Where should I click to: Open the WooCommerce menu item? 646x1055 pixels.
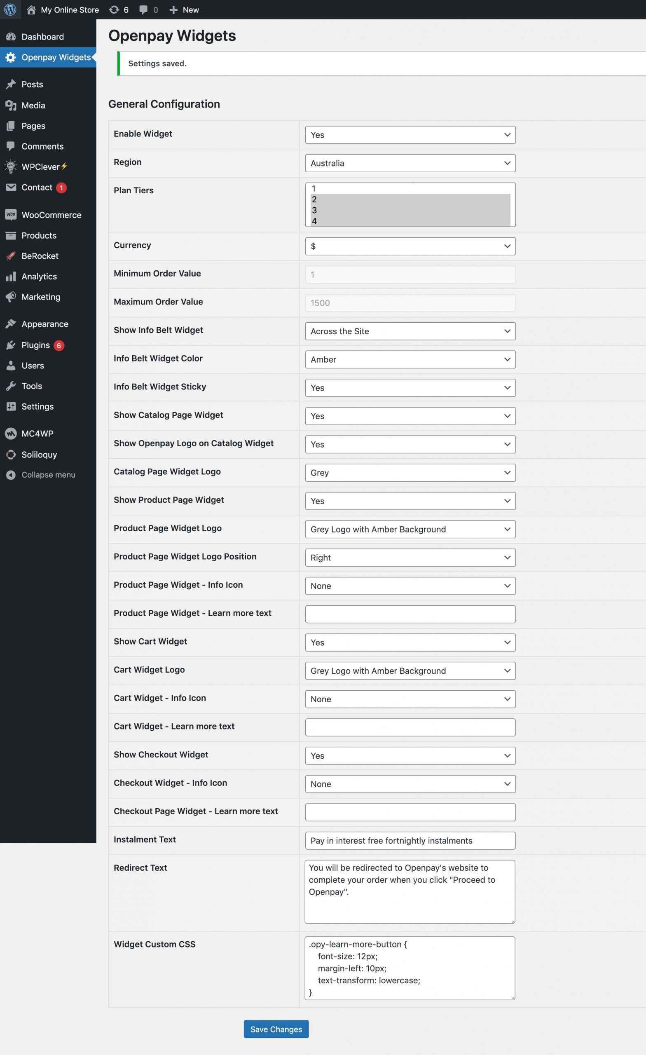48,215
